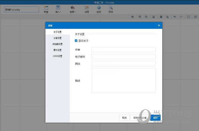Click the 选项 (Options) gear icon
199x131 pixels.
(x=99, y=8)
